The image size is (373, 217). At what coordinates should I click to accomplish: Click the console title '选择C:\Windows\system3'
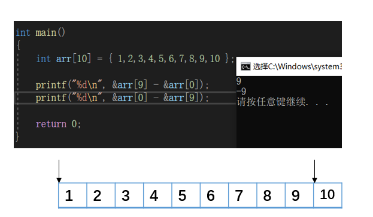[x=297, y=66]
